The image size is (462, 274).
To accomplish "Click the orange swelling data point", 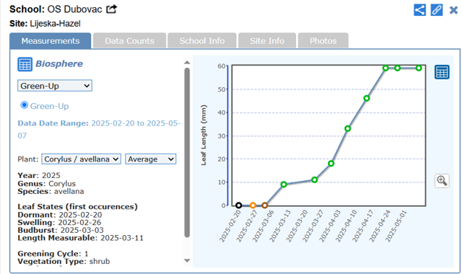I will pyautogui.click(x=253, y=205).
